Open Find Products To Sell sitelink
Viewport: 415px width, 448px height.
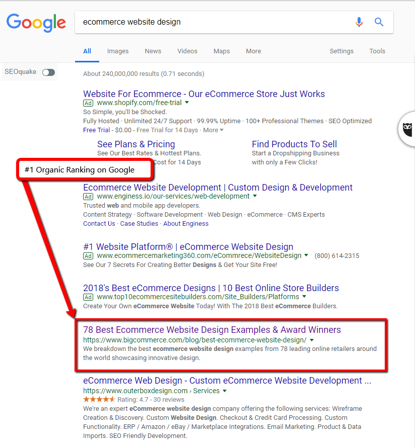pyautogui.click(x=294, y=144)
